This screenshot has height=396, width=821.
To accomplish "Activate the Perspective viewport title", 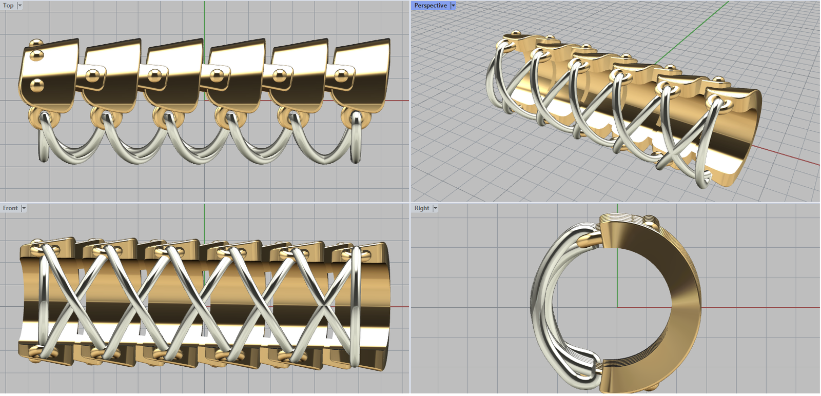I will click(430, 6).
